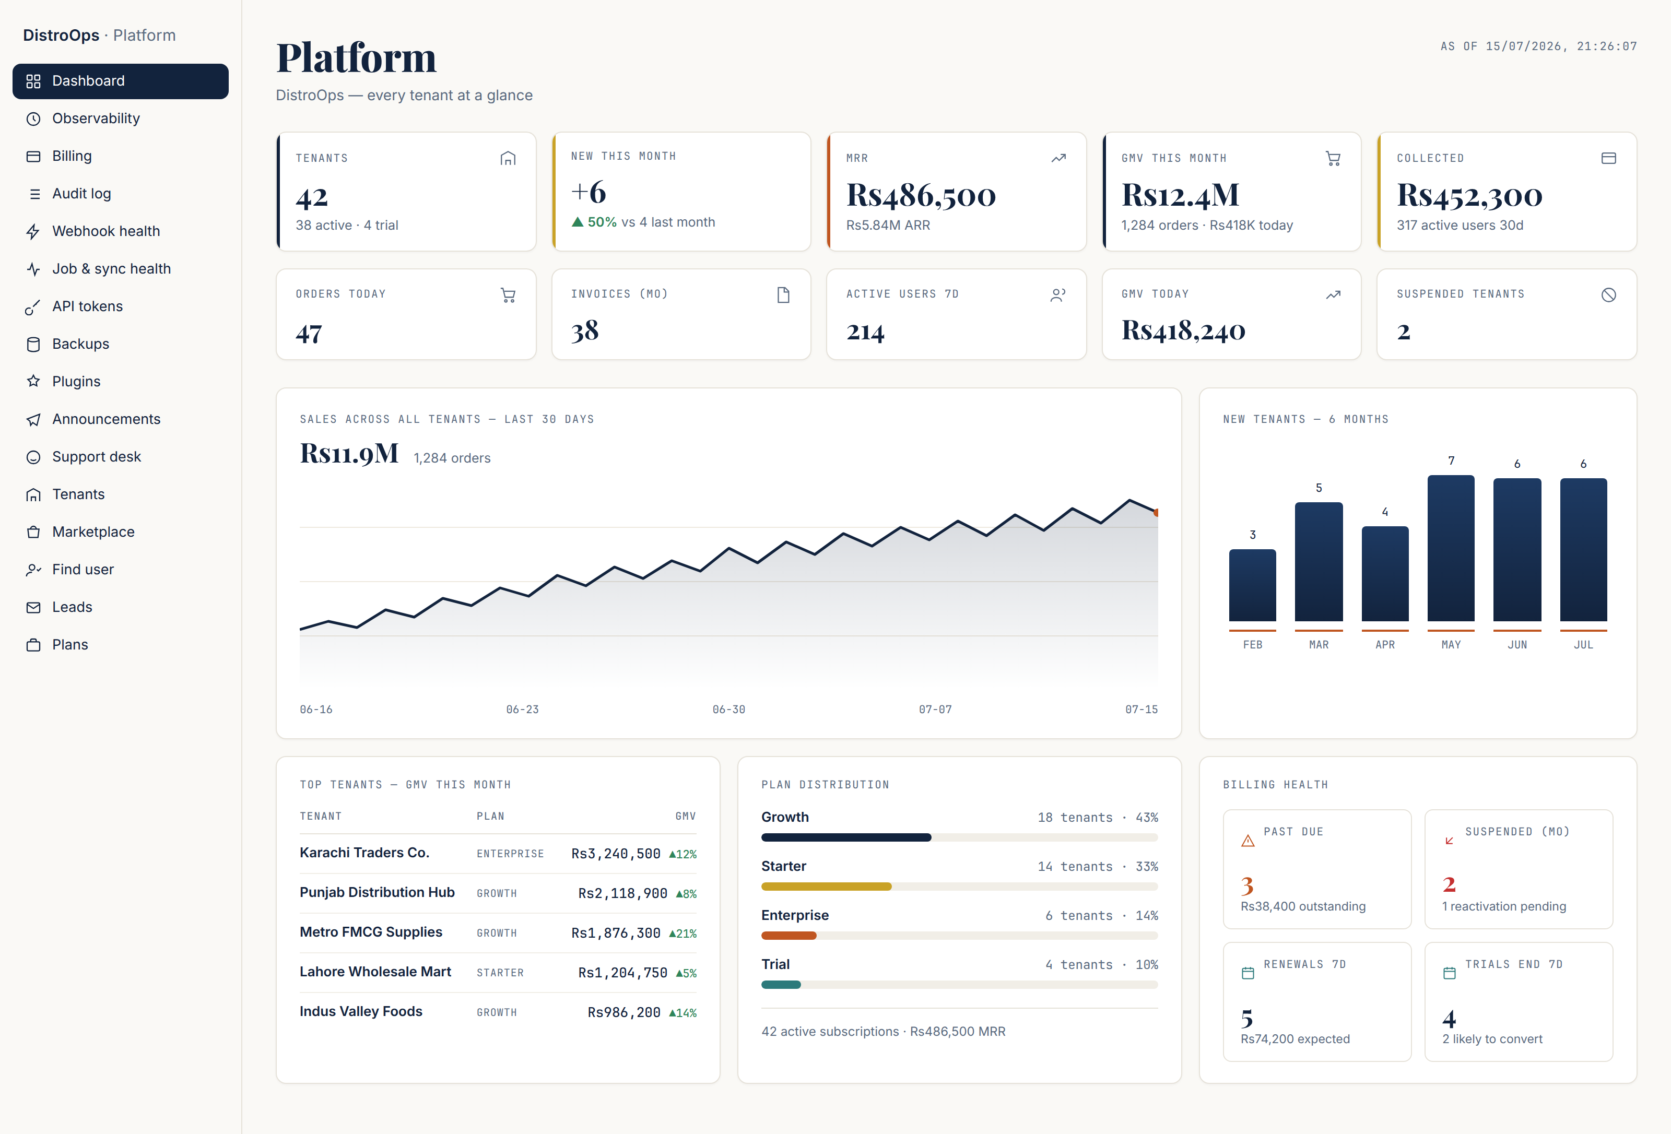Image resolution: width=1671 pixels, height=1134 pixels.
Task: Click the Trial plan progress bar
Action: tap(959, 985)
